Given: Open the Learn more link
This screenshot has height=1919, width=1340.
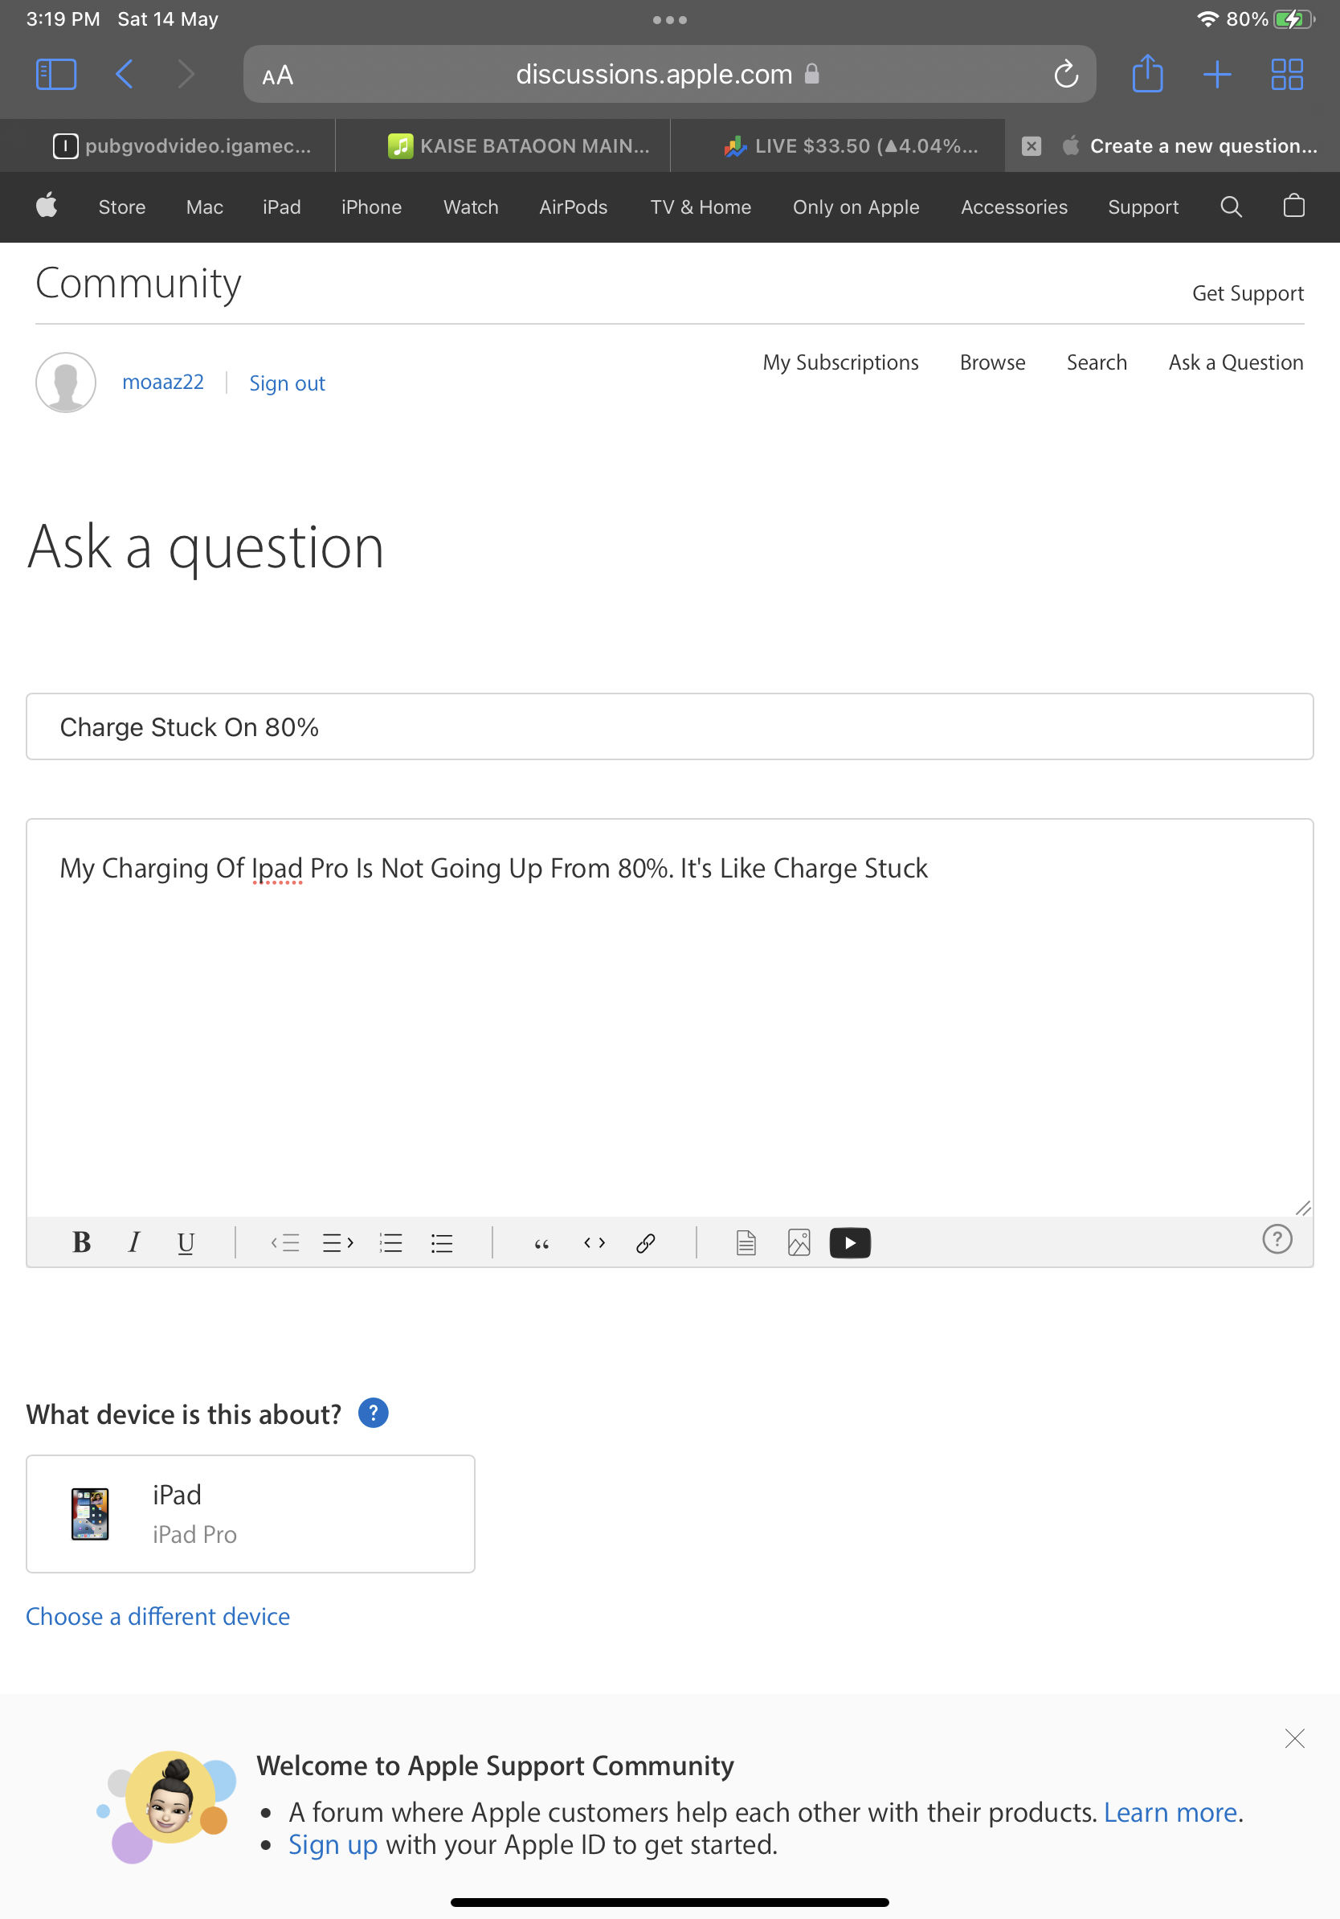Looking at the screenshot, I should (1170, 1812).
